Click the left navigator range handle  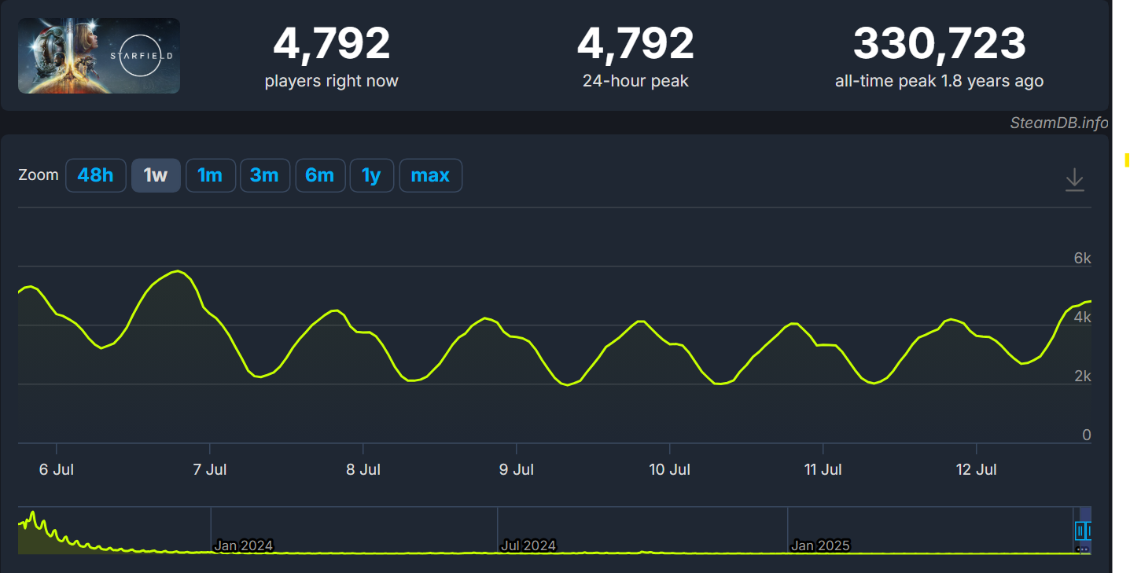click(x=1080, y=531)
